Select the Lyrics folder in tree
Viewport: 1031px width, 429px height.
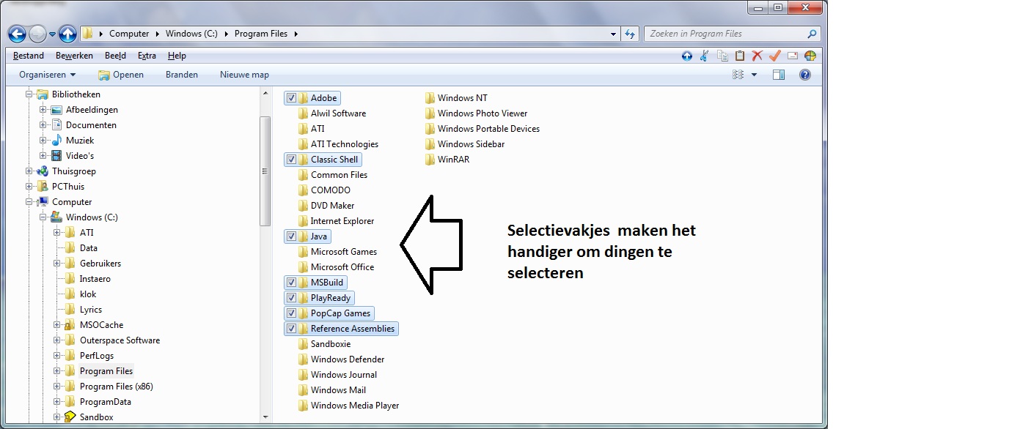tap(91, 310)
